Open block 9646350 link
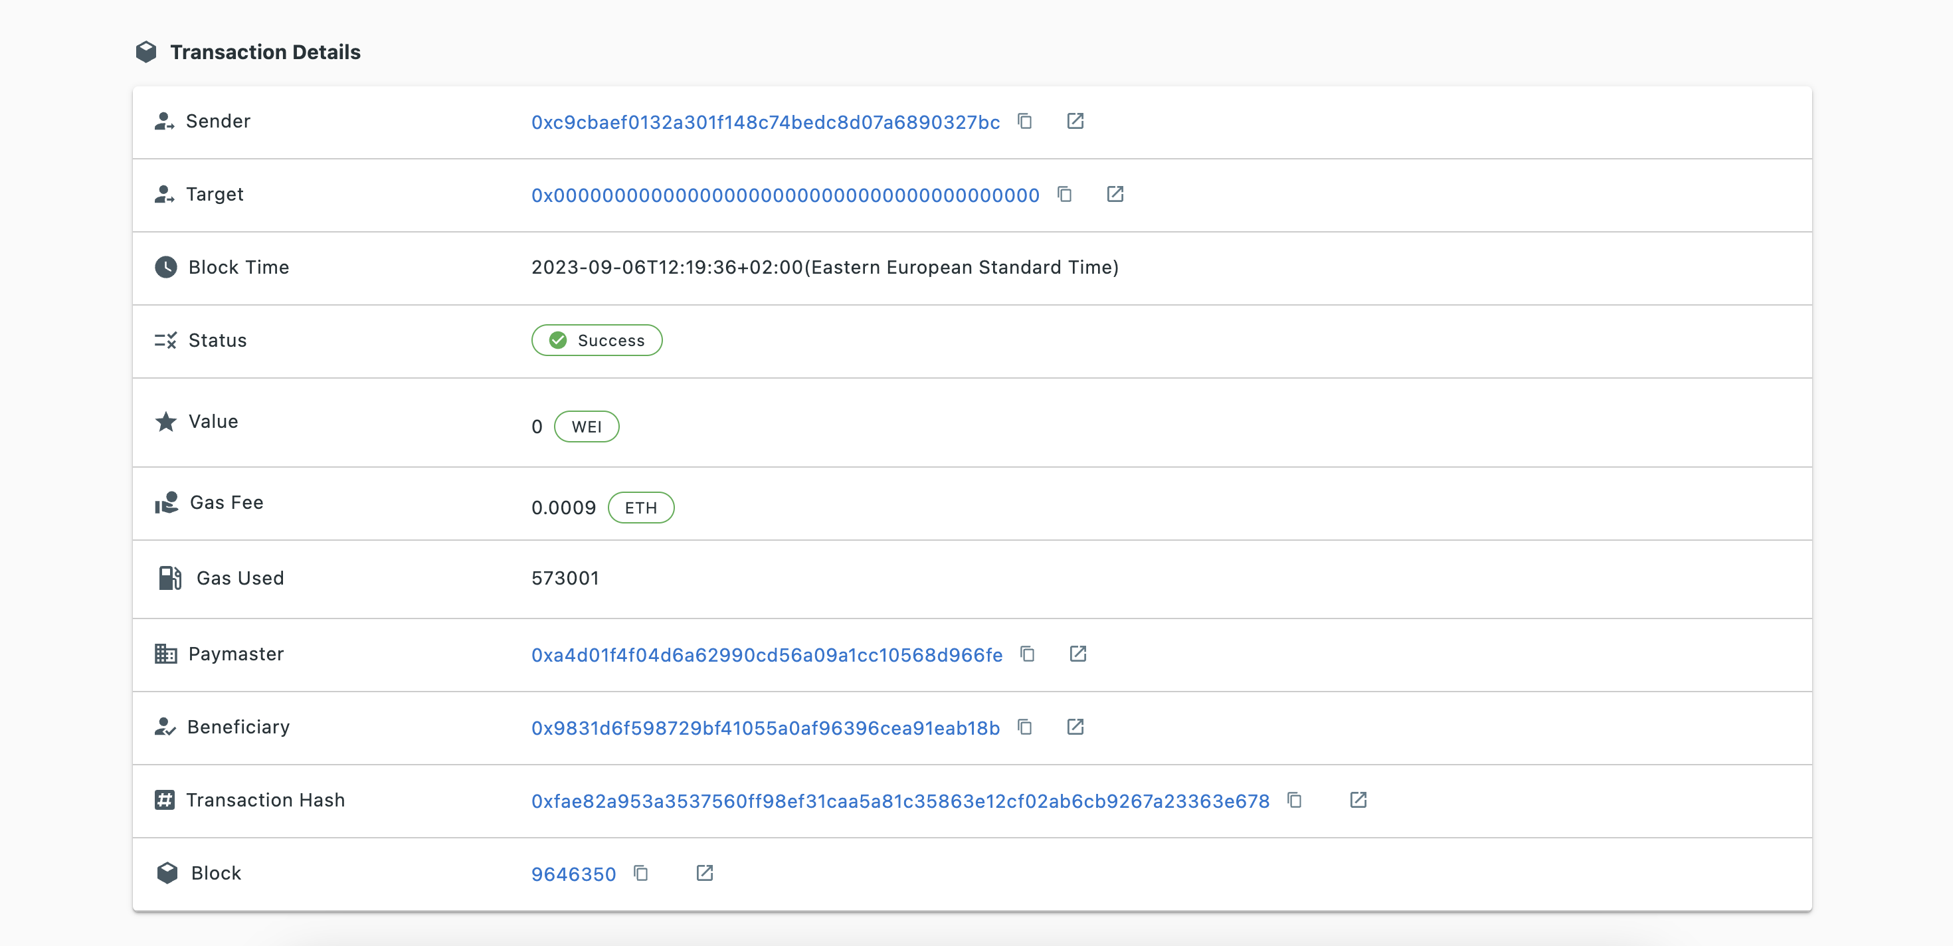 click(x=573, y=874)
